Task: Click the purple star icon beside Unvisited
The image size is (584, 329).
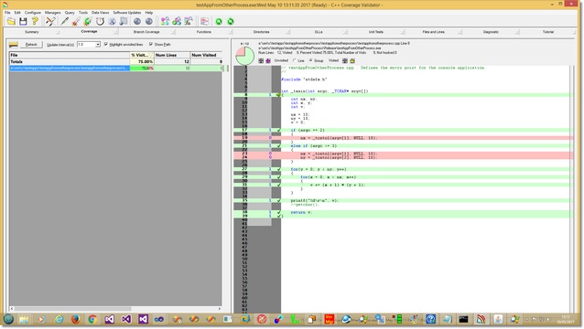Action: pyautogui.click(x=268, y=60)
